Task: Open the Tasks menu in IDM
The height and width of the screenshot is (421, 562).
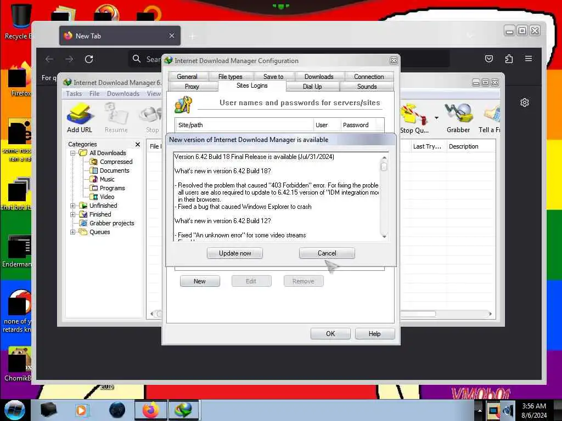Action: coord(74,93)
